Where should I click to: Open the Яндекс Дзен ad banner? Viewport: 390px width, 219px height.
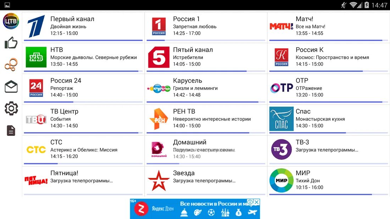point(195,209)
